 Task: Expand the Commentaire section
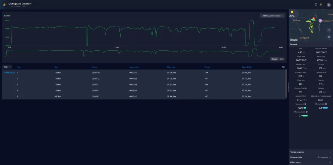(x=310, y=157)
